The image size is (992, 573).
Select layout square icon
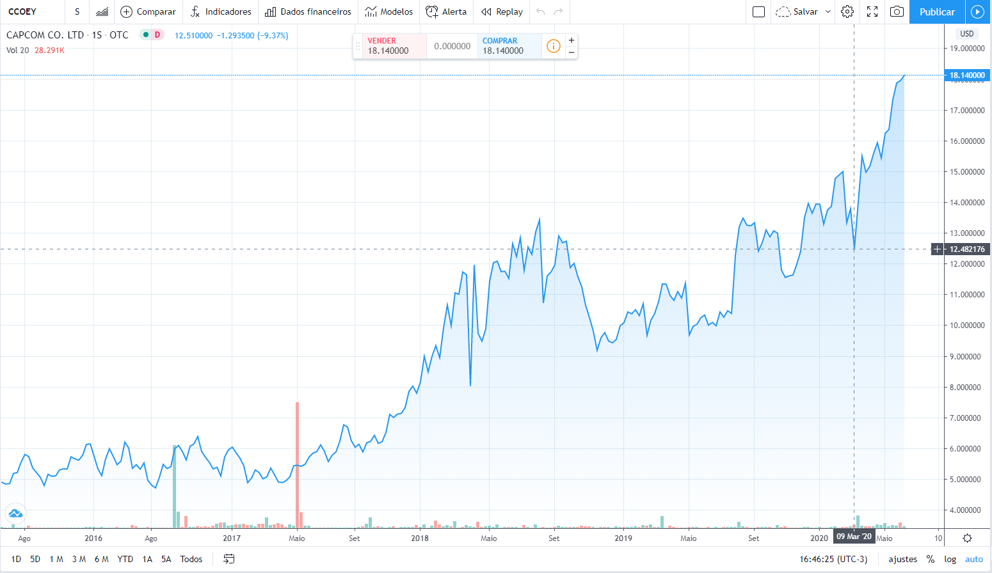pos(759,12)
